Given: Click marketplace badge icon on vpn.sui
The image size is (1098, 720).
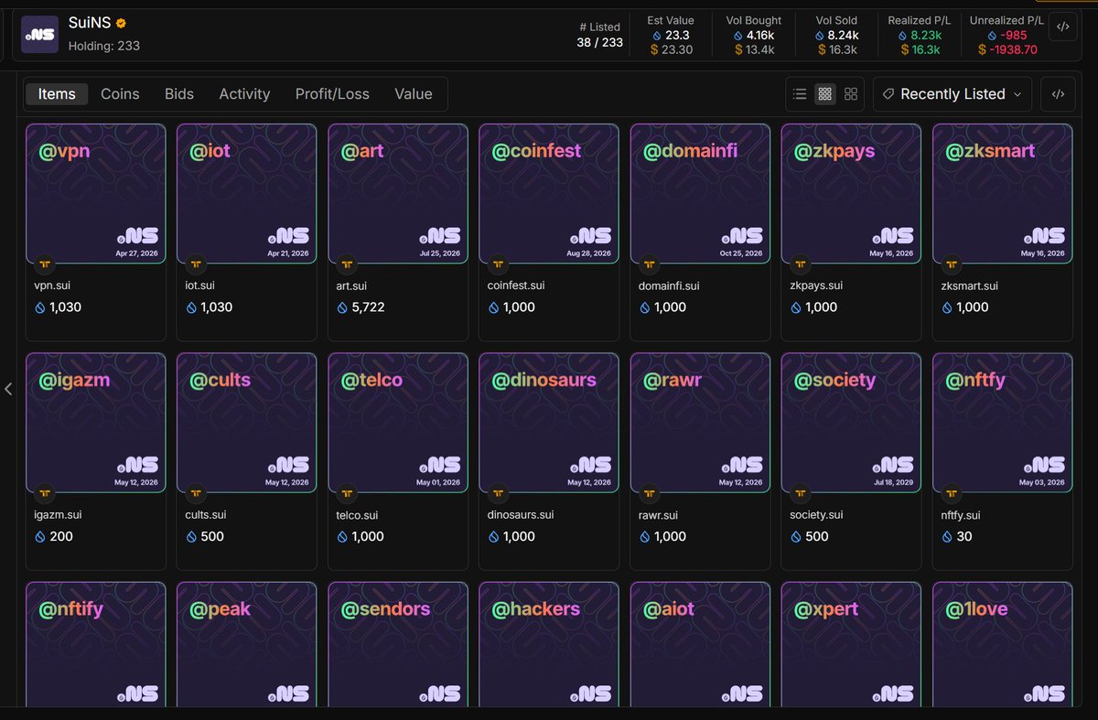Looking at the screenshot, I should [45, 265].
